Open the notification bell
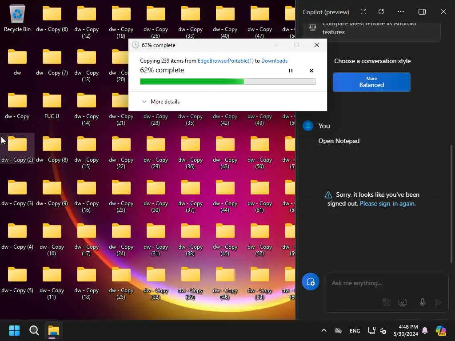 [425, 330]
